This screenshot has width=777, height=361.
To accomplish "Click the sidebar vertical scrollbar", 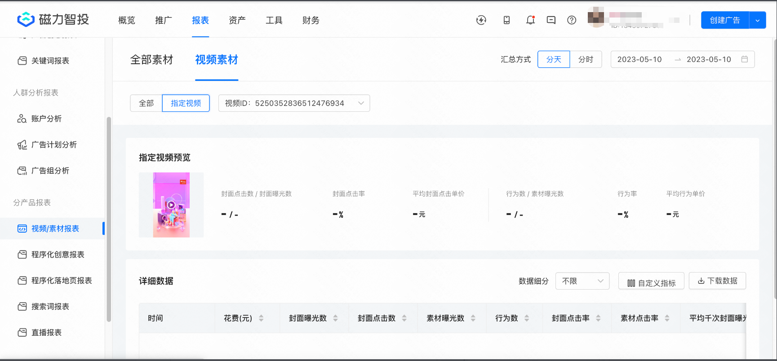I will 108,219.
